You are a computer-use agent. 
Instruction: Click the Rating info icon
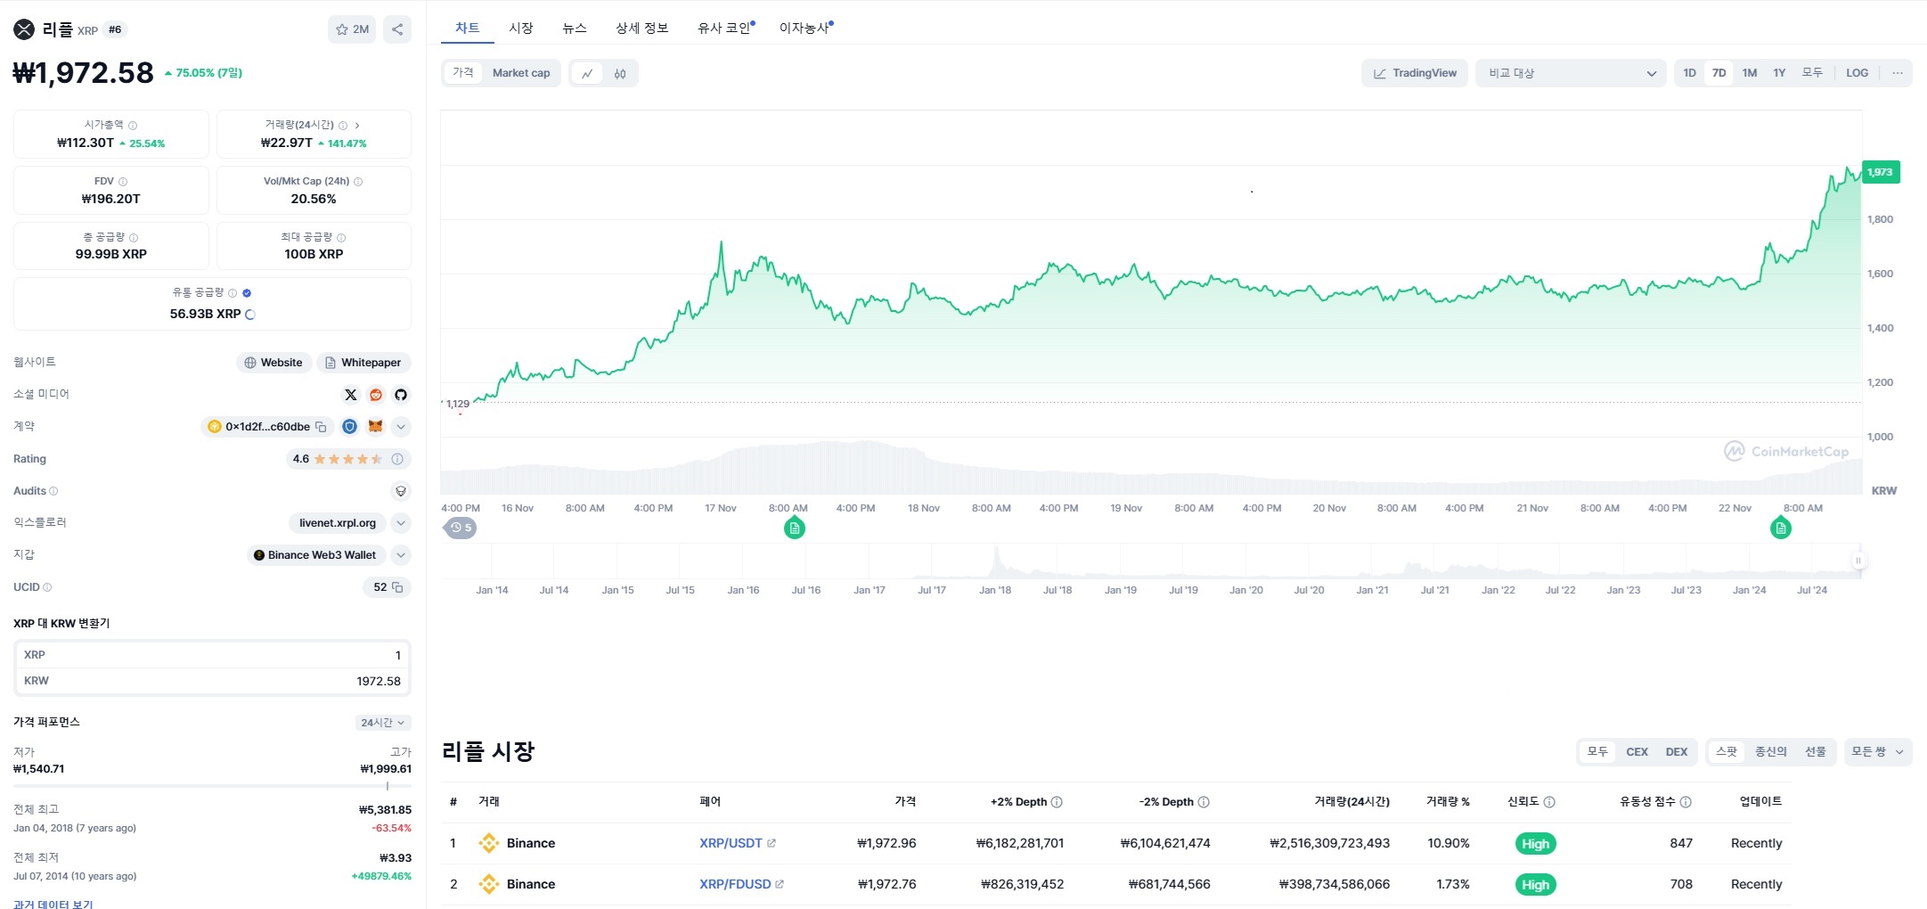click(397, 459)
